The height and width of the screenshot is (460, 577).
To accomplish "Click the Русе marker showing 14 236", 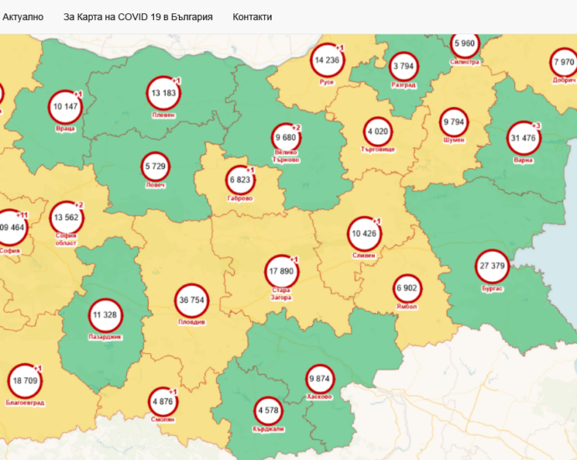I will pos(327,60).
